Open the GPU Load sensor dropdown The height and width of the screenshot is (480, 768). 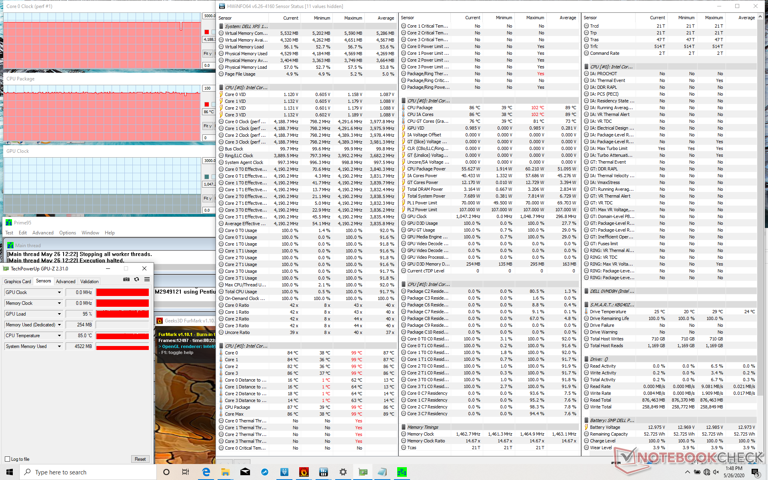tap(59, 314)
